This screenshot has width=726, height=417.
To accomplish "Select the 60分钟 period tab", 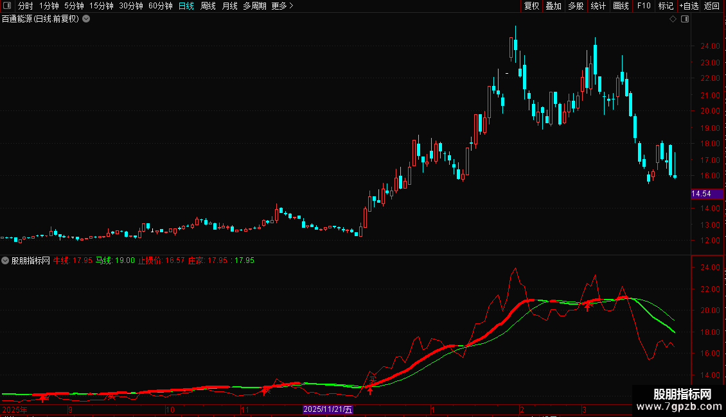I will 160,6.
